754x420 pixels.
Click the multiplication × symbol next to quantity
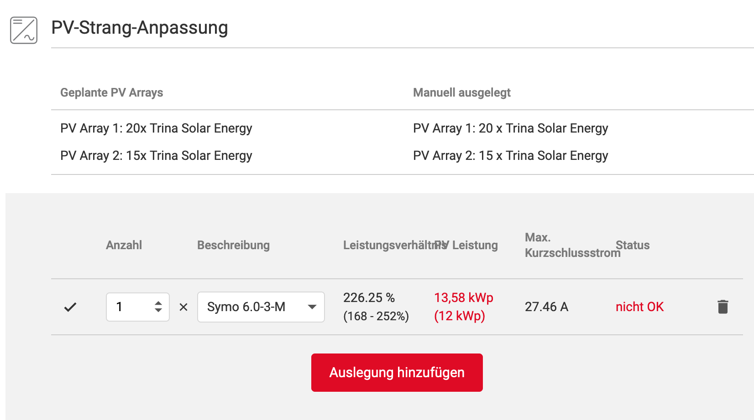click(x=183, y=307)
